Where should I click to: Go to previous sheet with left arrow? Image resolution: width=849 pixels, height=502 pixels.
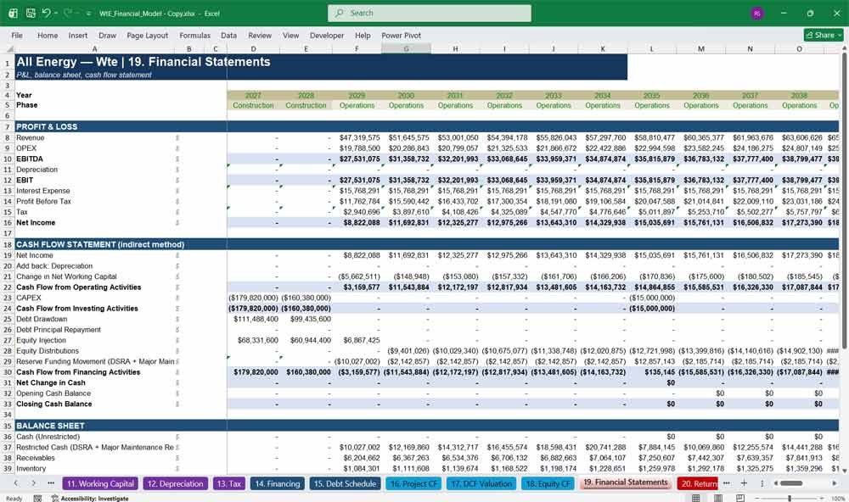[16, 483]
